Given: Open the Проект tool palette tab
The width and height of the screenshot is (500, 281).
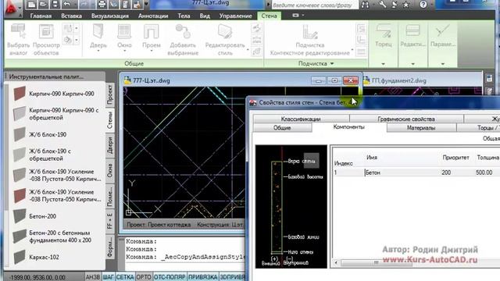Looking at the screenshot, I should click(x=110, y=94).
